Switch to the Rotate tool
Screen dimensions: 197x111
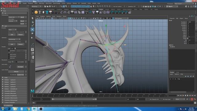pos(32,33)
